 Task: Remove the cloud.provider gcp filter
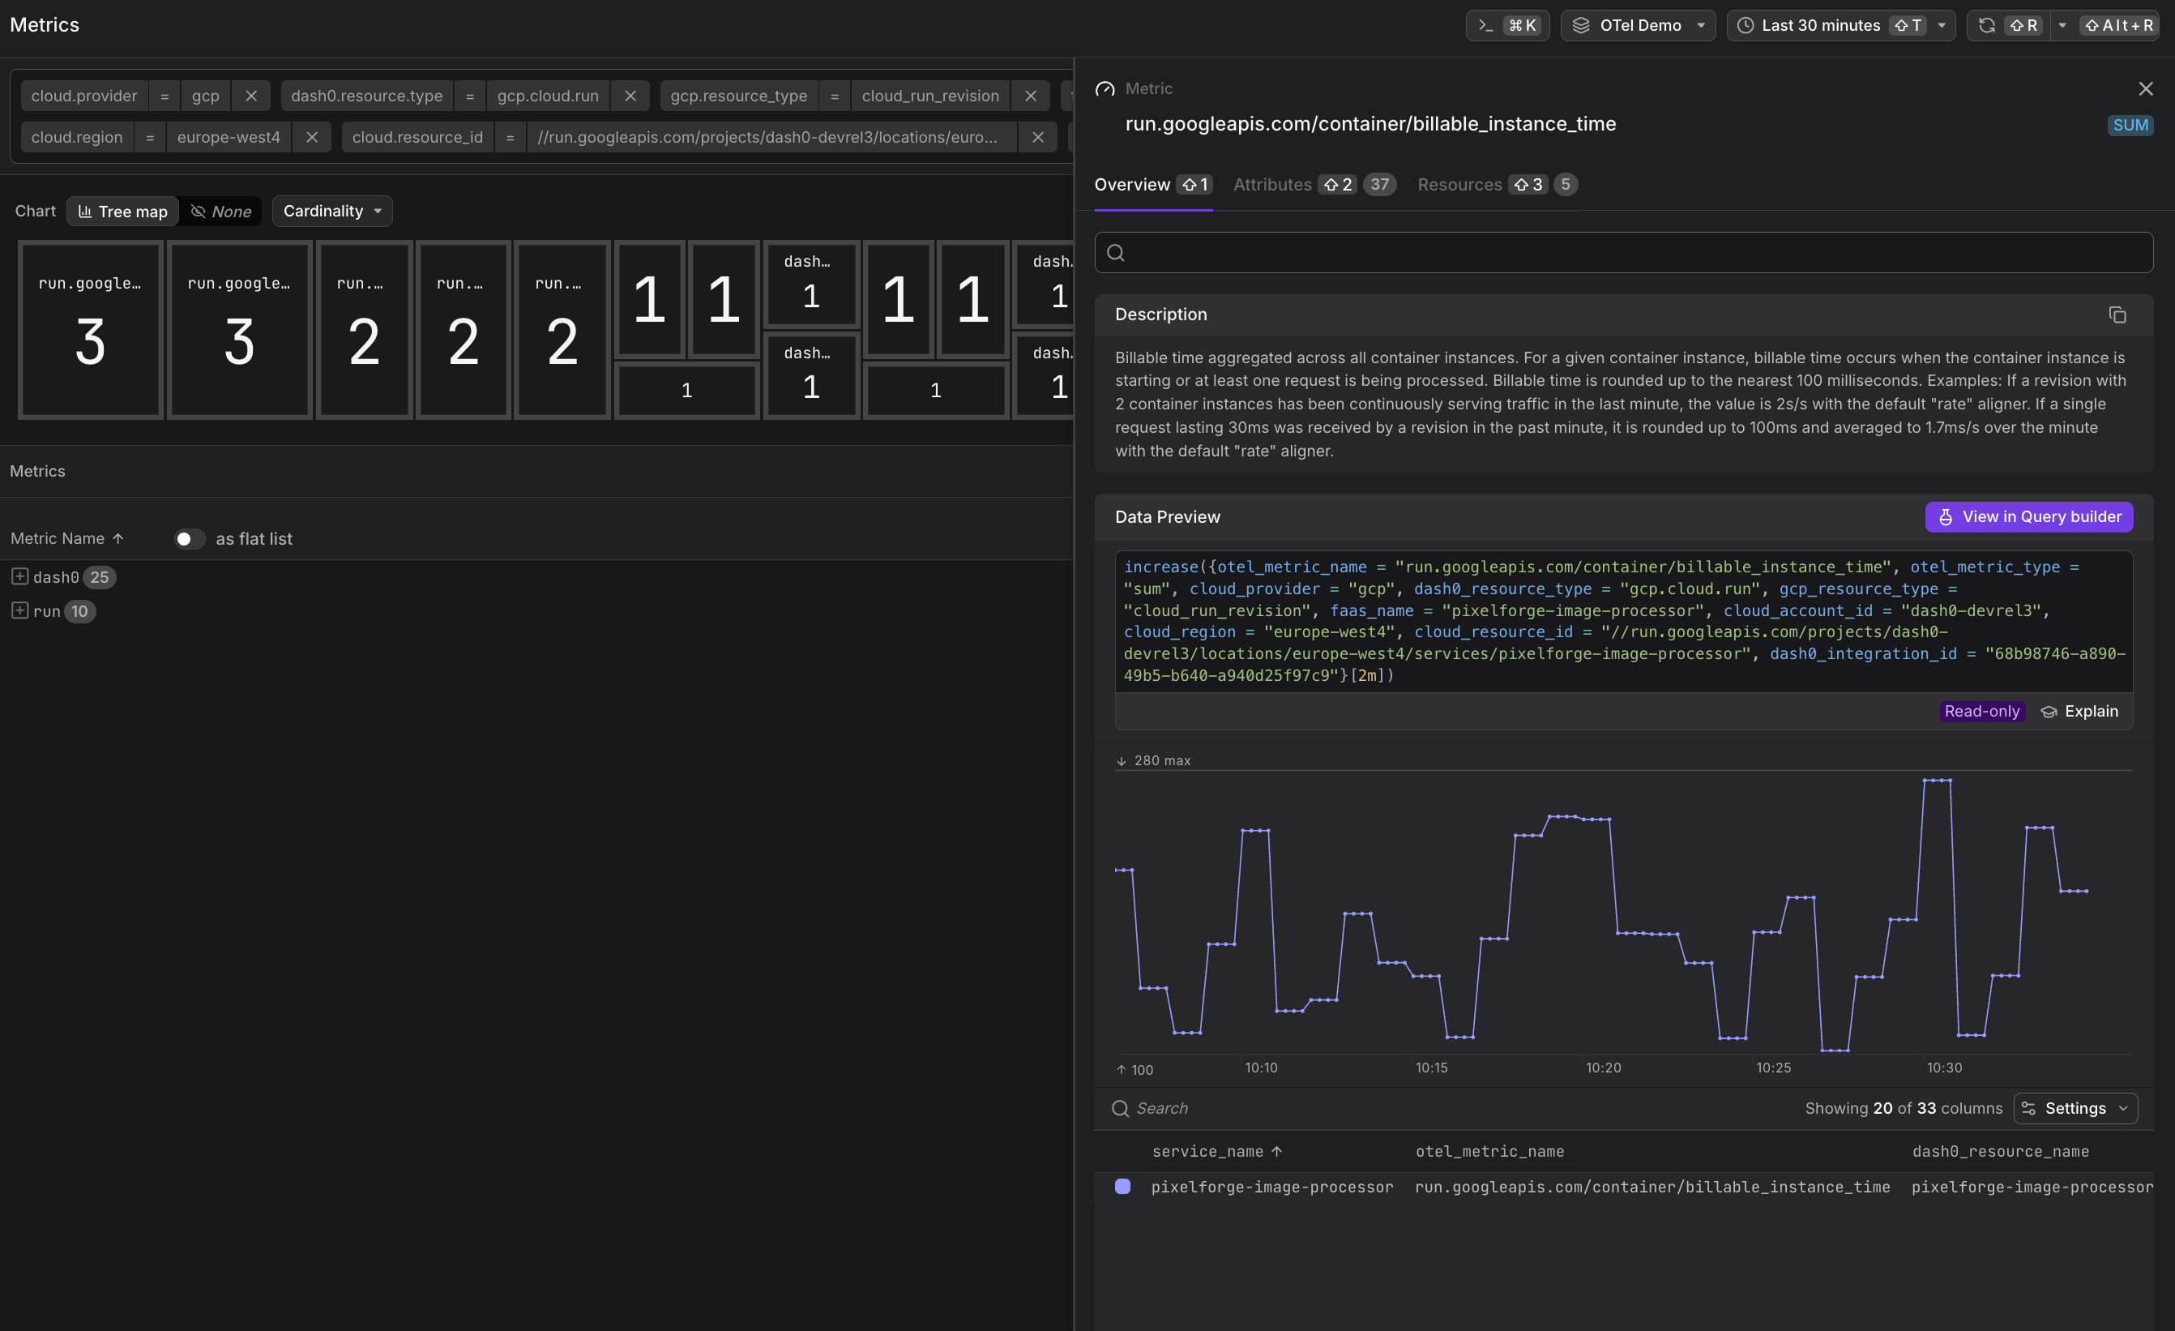pos(250,96)
